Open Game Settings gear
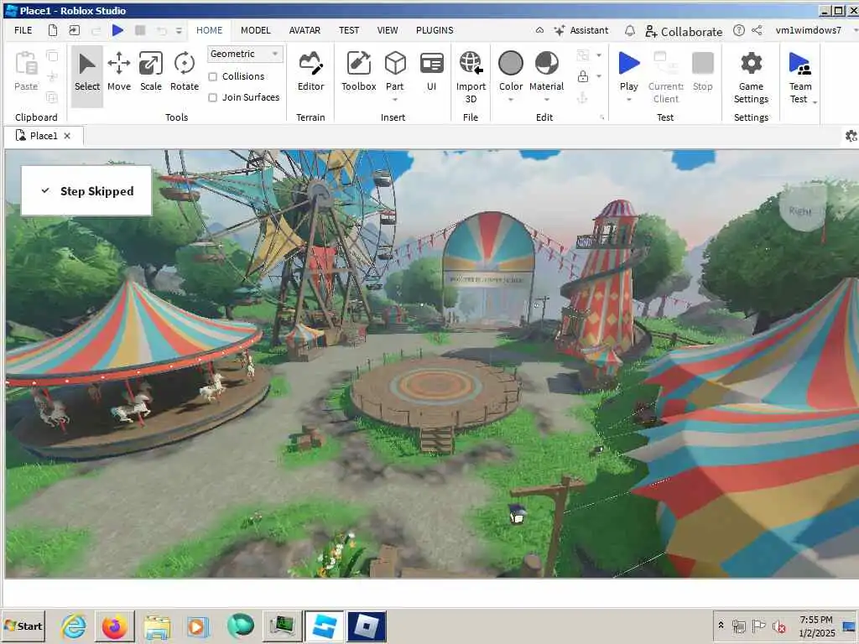This screenshot has width=859, height=644. click(751, 76)
